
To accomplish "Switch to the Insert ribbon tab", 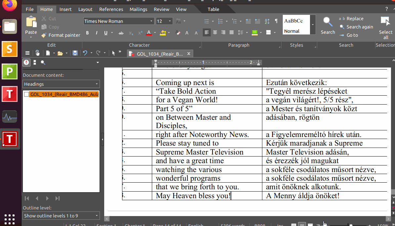I will pyautogui.click(x=65, y=9).
